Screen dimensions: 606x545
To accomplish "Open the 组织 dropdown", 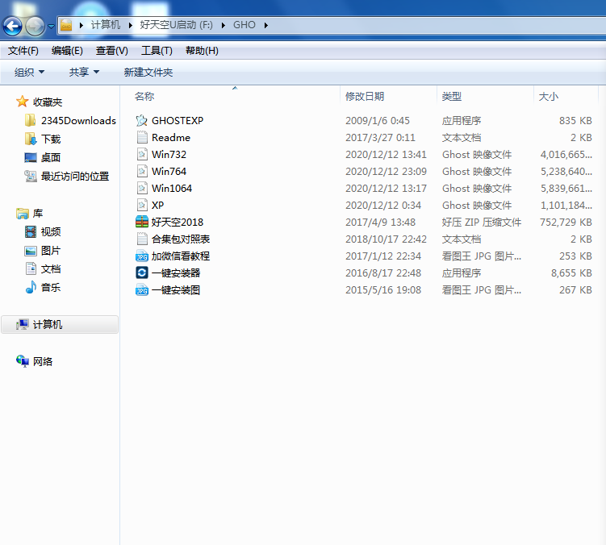I will pyautogui.click(x=29, y=73).
